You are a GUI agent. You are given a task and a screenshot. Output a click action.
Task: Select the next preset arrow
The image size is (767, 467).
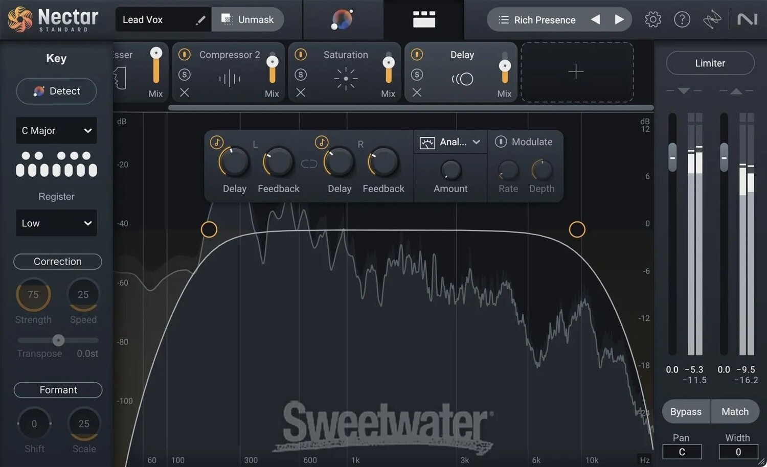pos(619,20)
